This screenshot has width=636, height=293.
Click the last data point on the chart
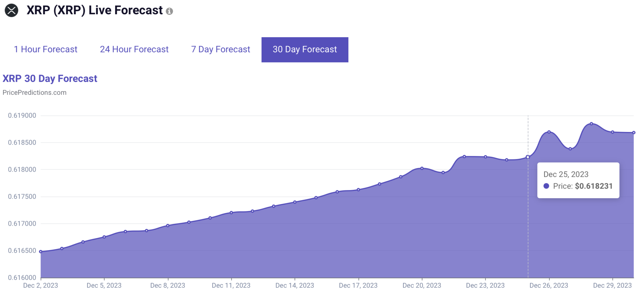[x=634, y=133]
